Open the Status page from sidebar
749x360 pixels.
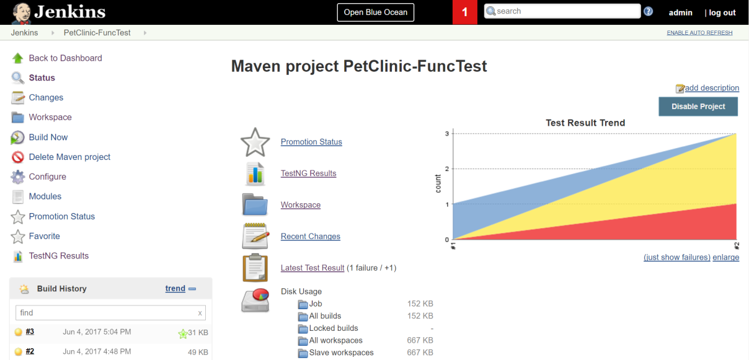42,78
